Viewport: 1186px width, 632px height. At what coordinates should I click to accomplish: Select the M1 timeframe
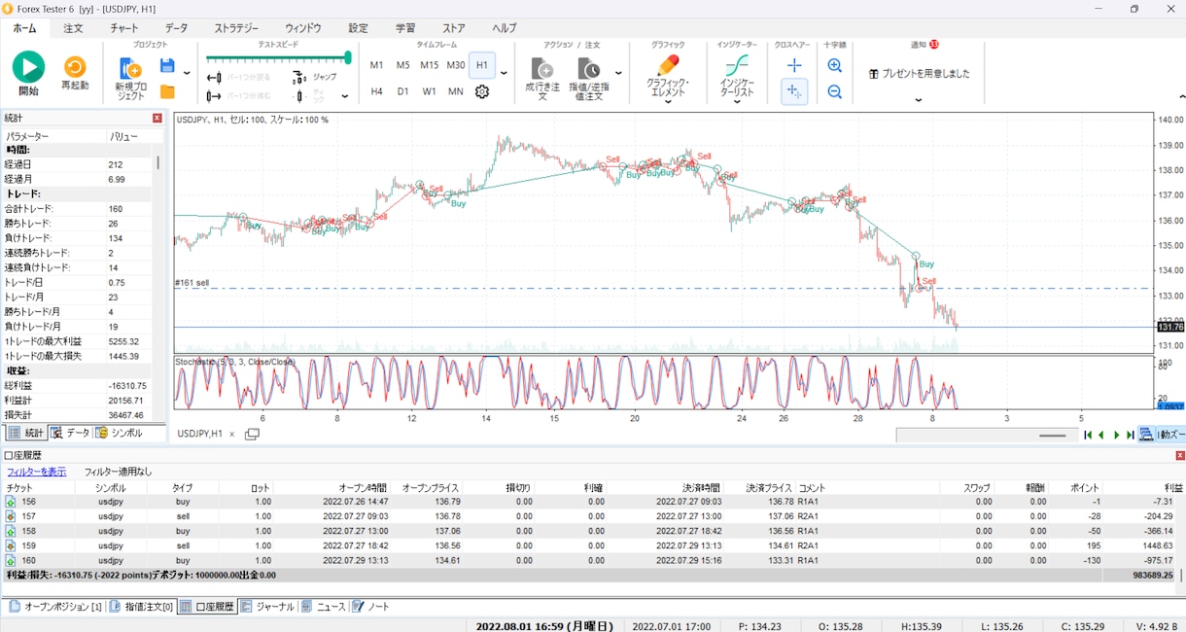376,65
